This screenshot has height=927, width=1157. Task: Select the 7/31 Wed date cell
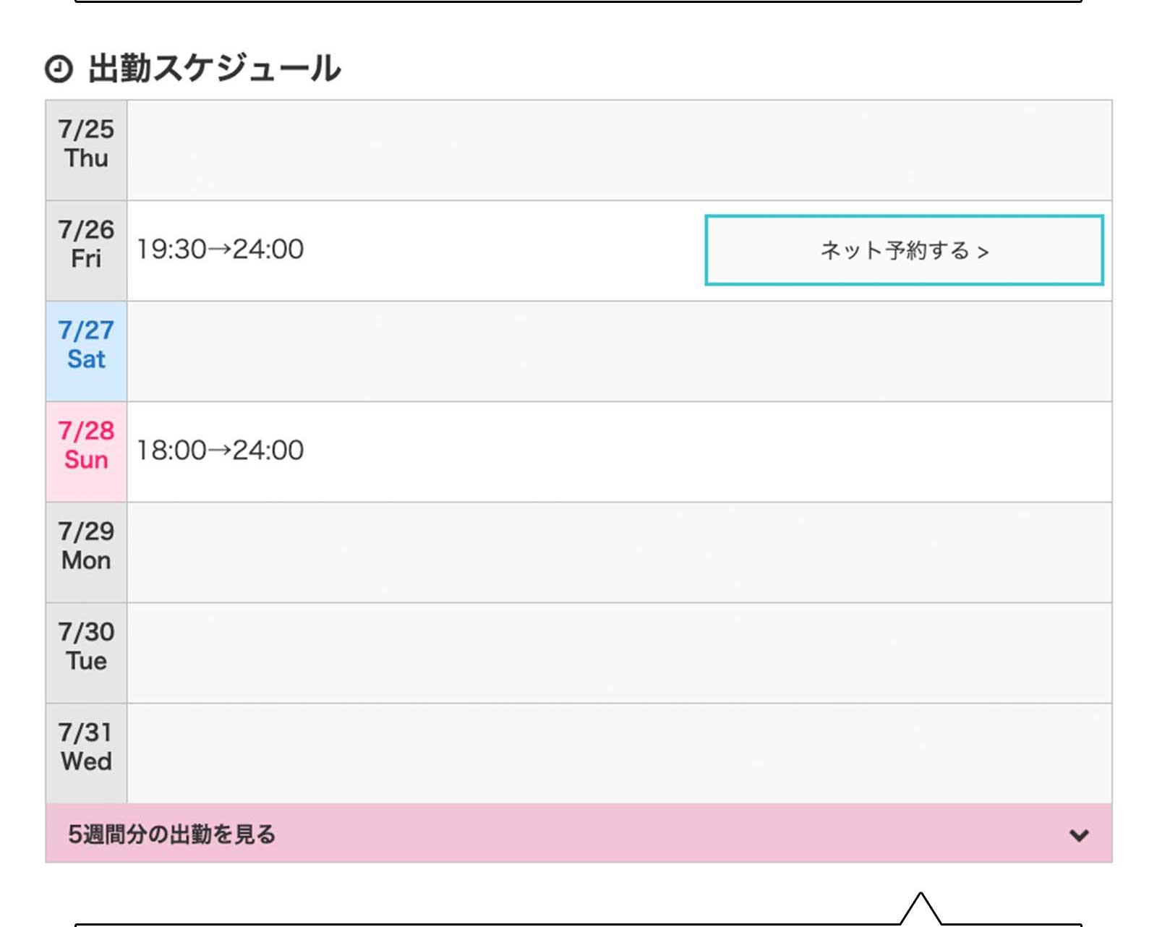coord(86,753)
